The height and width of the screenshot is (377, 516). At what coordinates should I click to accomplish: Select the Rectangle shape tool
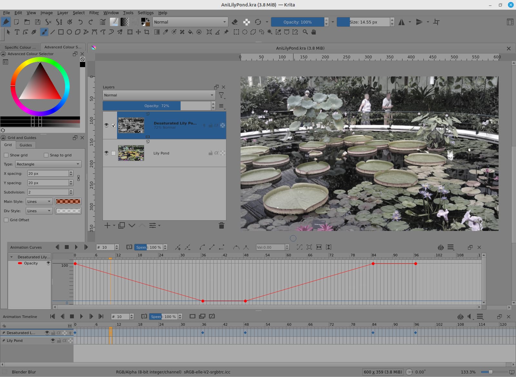[x=61, y=32]
